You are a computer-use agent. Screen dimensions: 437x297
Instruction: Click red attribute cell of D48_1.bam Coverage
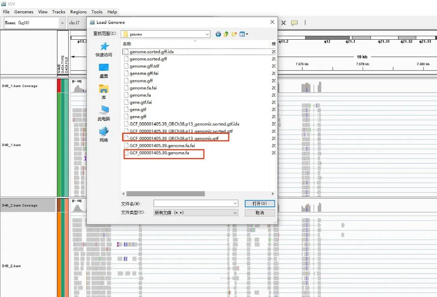59,86
